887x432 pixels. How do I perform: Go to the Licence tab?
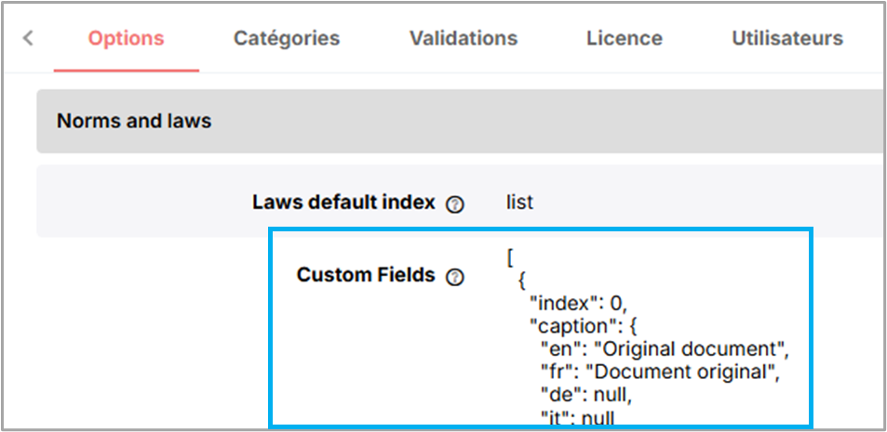tap(624, 38)
